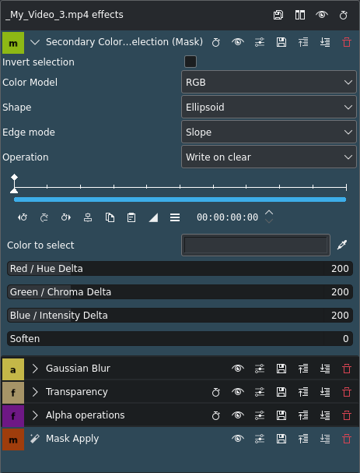
Task: Open the Edge mode Slope dropdown
Action: coord(269,132)
